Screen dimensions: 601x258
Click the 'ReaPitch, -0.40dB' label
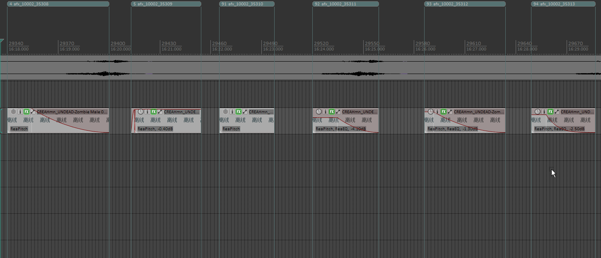pos(155,129)
